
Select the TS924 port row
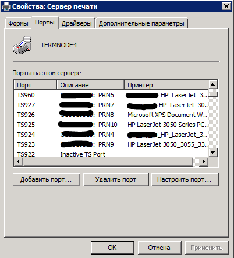coord(111,135)
